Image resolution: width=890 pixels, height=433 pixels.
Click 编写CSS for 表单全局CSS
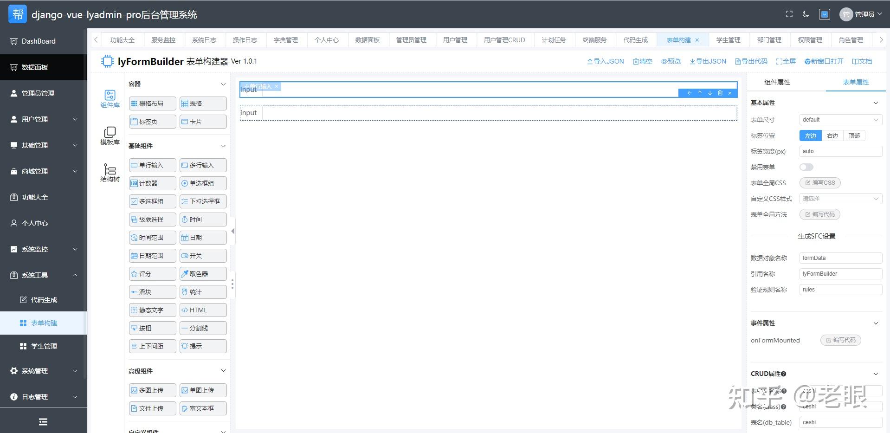[819, 182]
